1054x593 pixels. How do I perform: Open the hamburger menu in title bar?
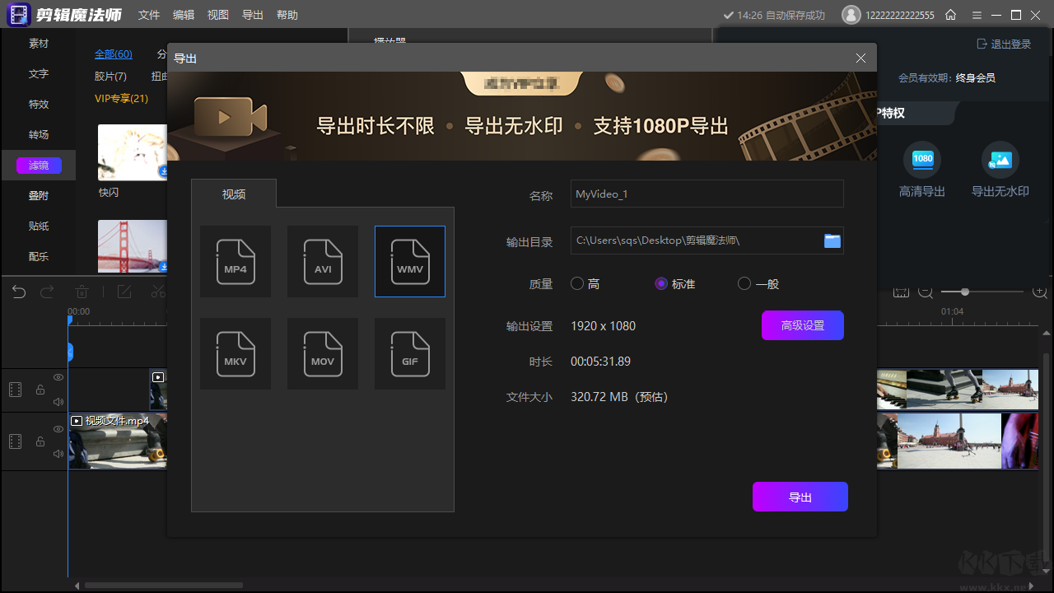coord(977,15)
